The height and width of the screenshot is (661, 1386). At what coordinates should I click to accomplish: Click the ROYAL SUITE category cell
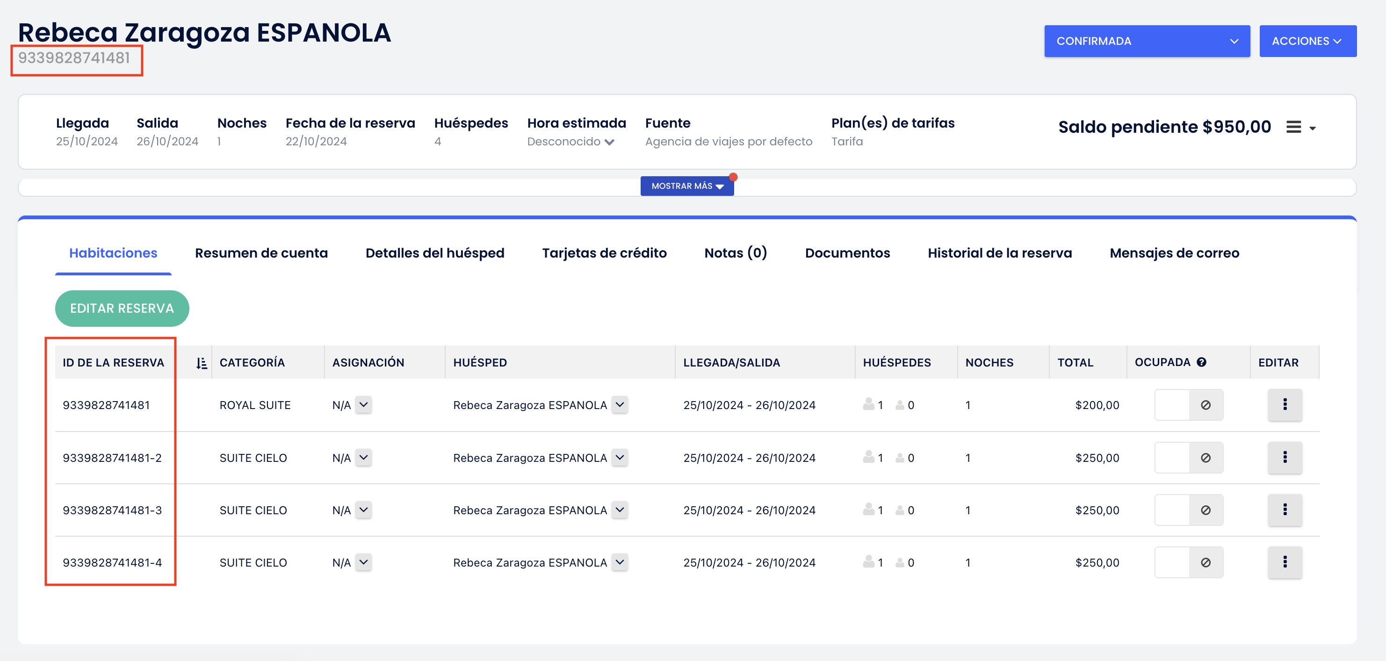click(255, 405)
